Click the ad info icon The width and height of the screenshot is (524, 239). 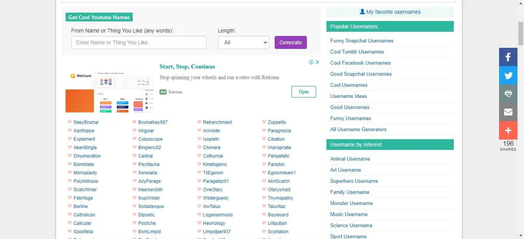pos(311,62)
